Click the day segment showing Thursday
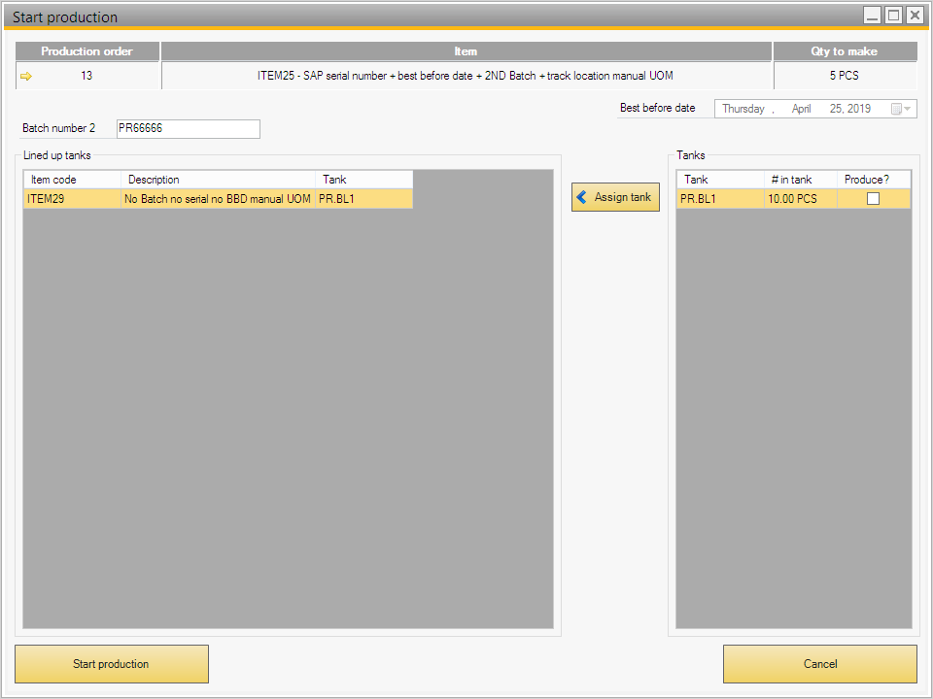This screenshot has width=933, height=699. 746,108
